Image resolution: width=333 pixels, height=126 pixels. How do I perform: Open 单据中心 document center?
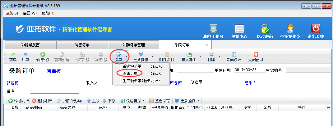[239, 31]
